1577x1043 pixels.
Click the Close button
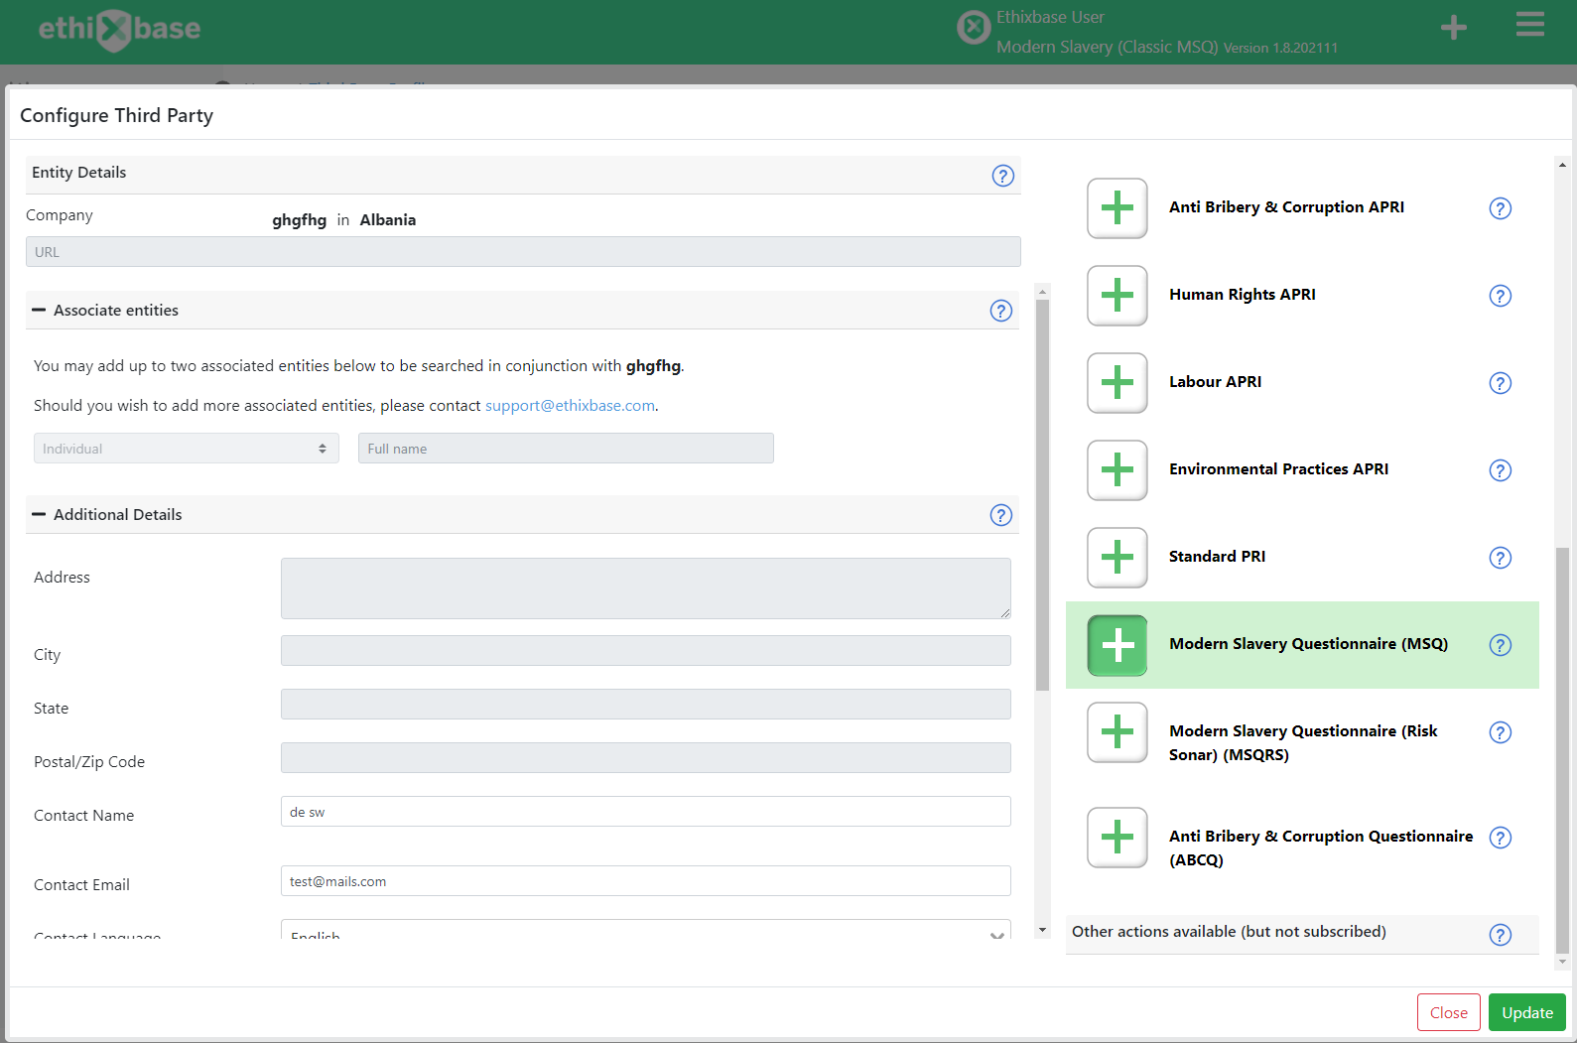[x=1449, y=1012]
